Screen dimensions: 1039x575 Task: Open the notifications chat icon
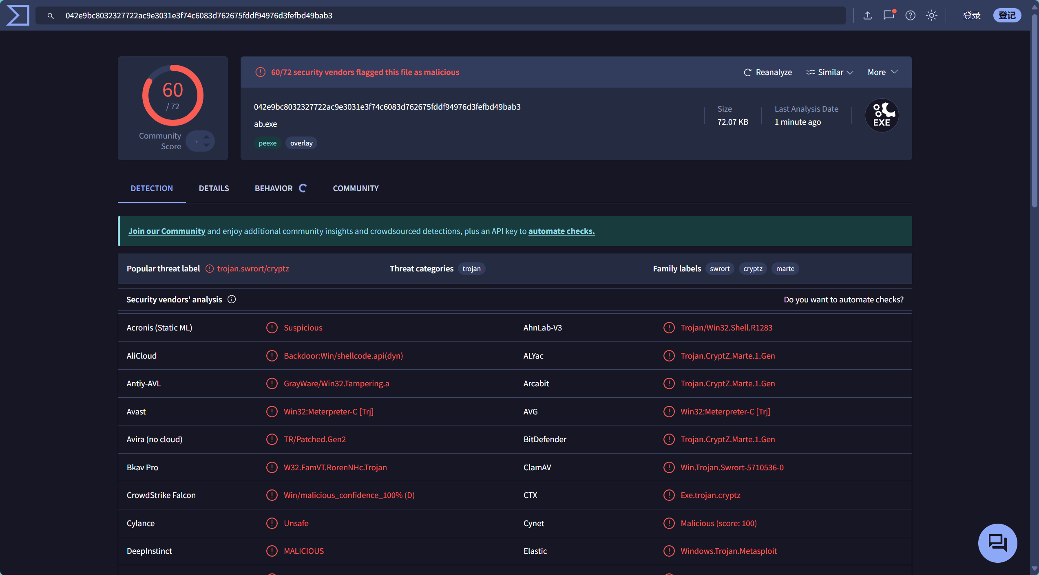click(889, 15)
